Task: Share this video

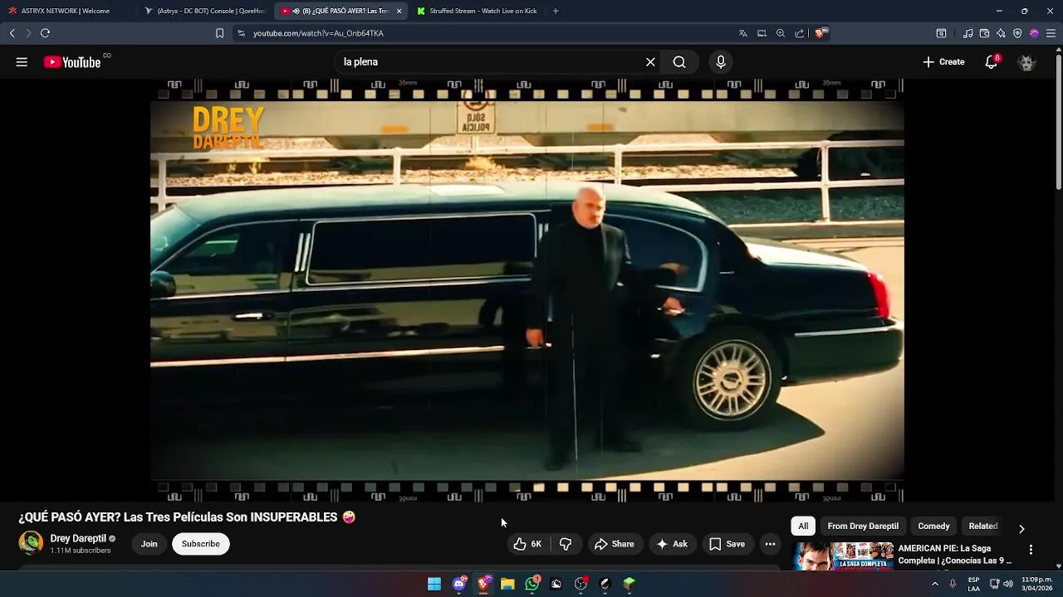Action: pyautogui.click(x=615, y=544)
